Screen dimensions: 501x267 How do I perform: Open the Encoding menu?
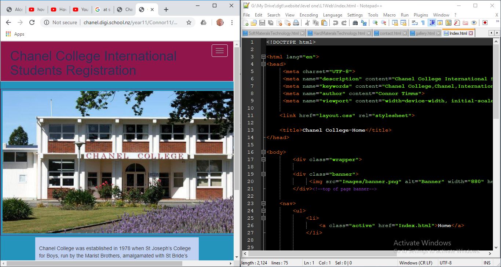click(308, 15)
